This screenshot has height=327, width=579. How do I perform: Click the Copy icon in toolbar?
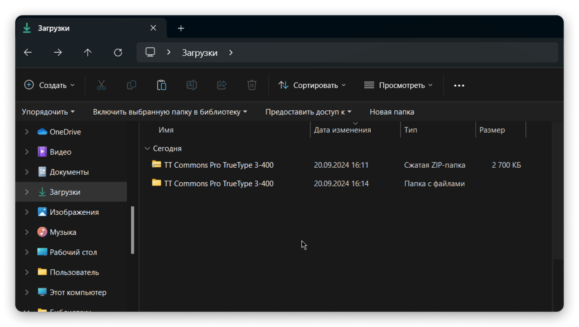[131, 85]
